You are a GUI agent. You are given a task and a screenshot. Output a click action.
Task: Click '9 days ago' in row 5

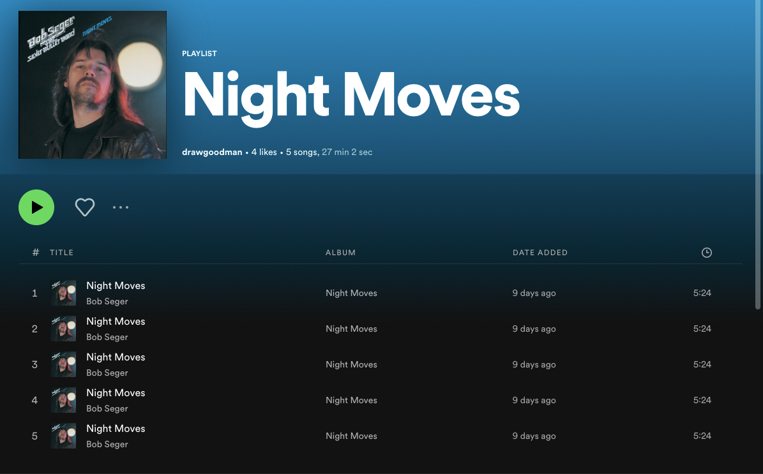point(534,436)
